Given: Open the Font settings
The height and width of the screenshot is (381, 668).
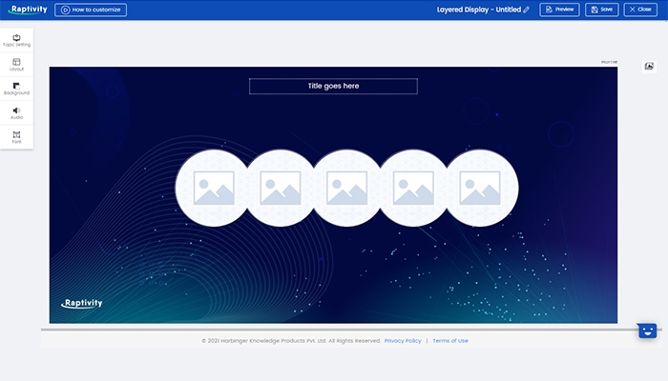Looking at the screenshot, I should click(x=16, y=137).
